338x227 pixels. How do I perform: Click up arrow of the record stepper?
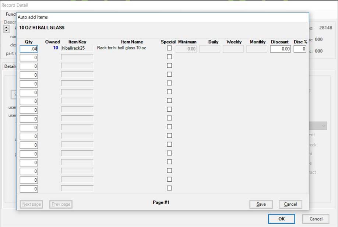[x=7, y=27]
